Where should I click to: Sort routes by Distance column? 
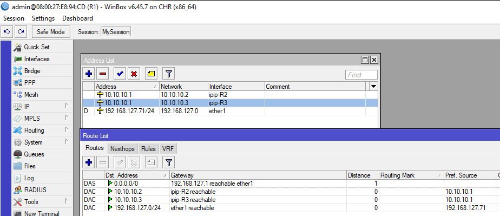[363, 175]
